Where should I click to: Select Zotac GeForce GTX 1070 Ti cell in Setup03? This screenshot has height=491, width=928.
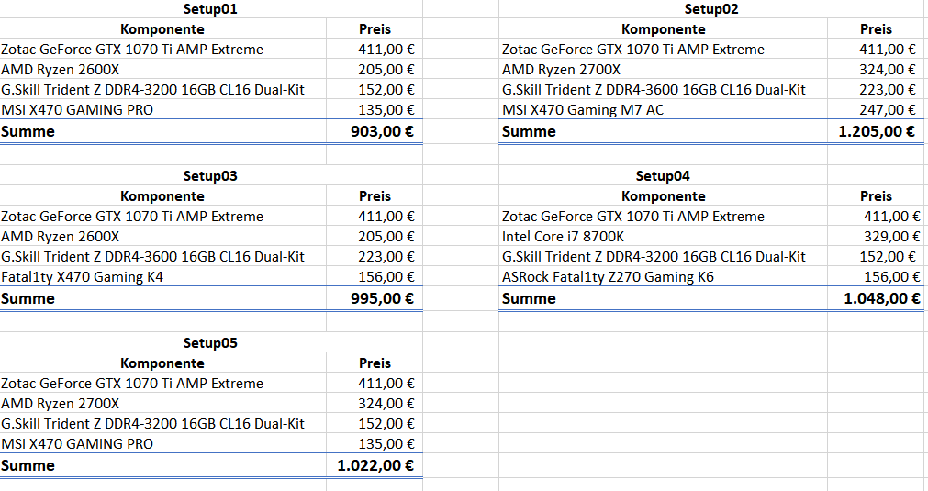click(162, 216)
